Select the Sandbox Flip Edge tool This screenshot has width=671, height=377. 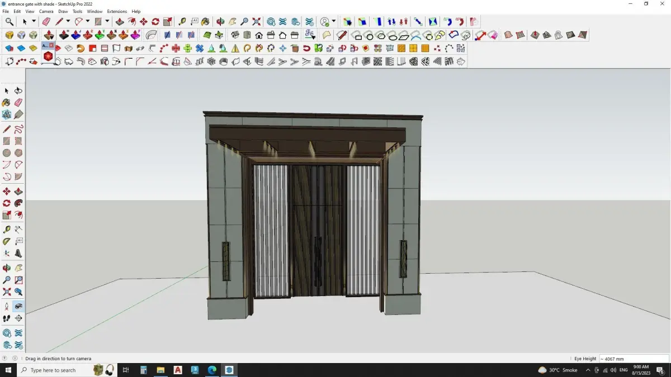click(x=583, y=35)
